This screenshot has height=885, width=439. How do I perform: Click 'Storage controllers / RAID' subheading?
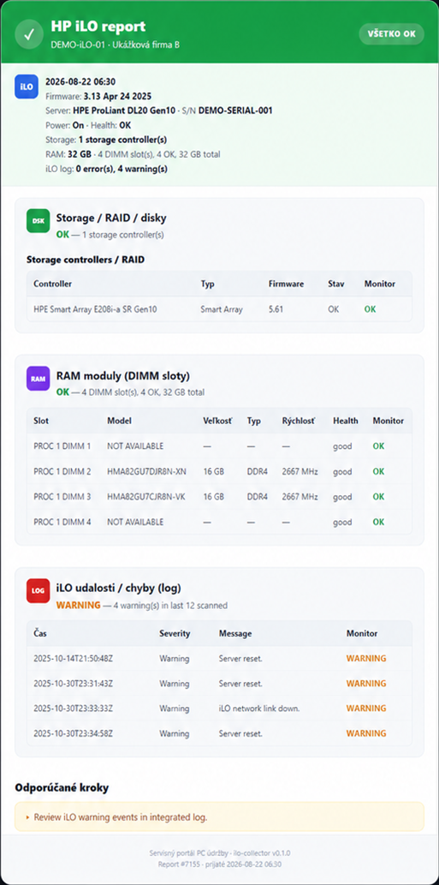click(85, 260)
